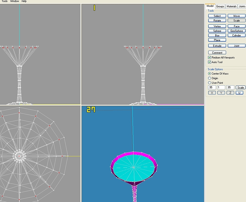This screenshot has height=202, width=246.
Task: Select the Rotate tool
Action: pos(217,21)
